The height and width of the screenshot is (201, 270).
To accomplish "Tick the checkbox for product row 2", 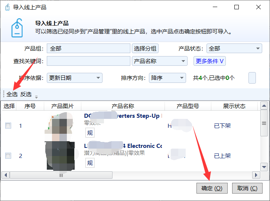I will pyautogui.click(x=8, y=156).
